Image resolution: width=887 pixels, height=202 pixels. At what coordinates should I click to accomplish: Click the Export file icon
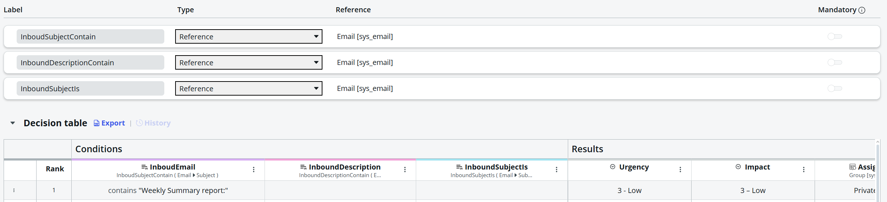coord(97,123)
